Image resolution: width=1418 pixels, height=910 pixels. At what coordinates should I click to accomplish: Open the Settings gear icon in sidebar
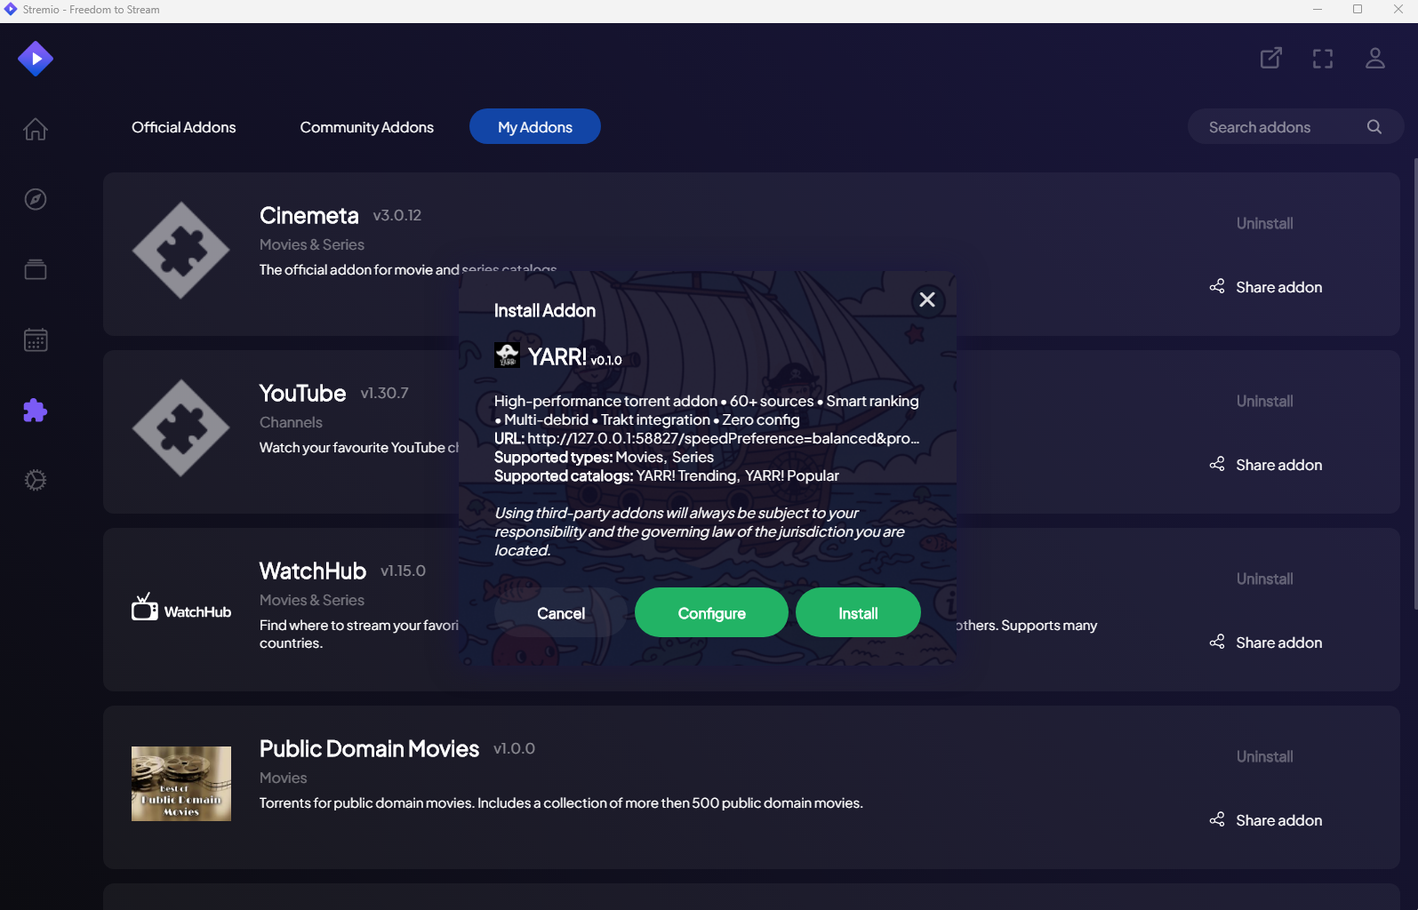click(36, 480)
